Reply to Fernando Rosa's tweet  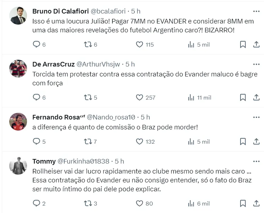[x=37, y=142]
